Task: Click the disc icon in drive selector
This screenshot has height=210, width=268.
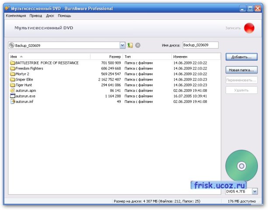Action: pyautogui.click(x=11, y=45)
